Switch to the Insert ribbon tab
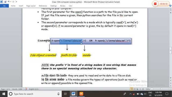 (21, 6)
